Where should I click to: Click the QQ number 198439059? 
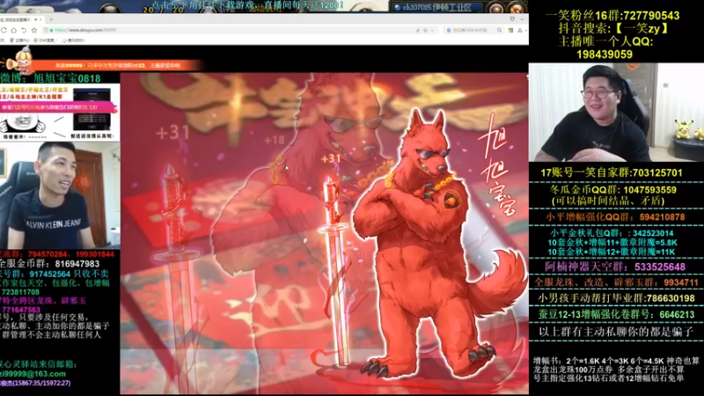(605, 55)
